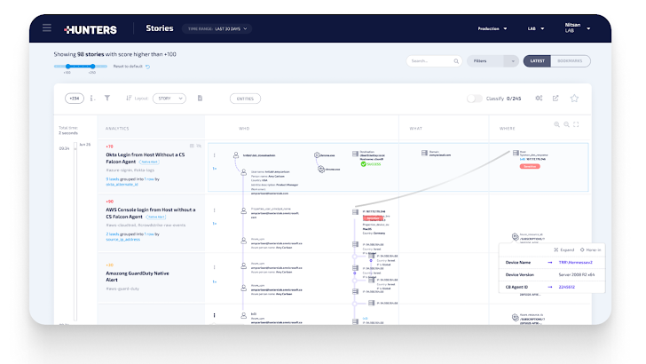Click the sort icon before Layout
Viewport: 646px width, 364px height.
click(129, 99)
